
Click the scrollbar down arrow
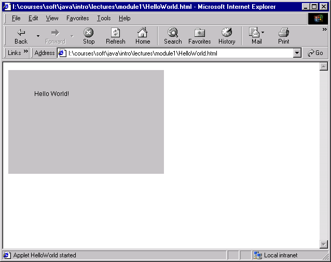coord(324,244)
